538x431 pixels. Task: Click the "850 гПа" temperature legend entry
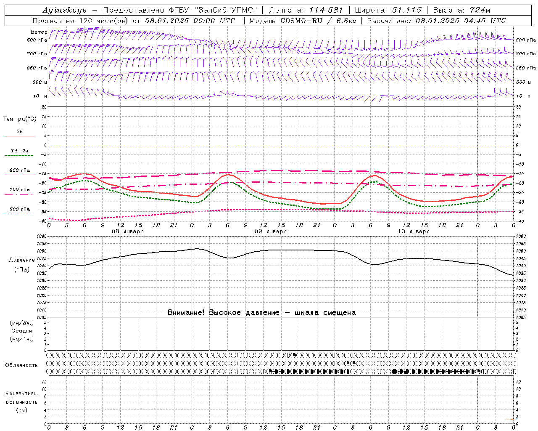[x=20, y=170]
